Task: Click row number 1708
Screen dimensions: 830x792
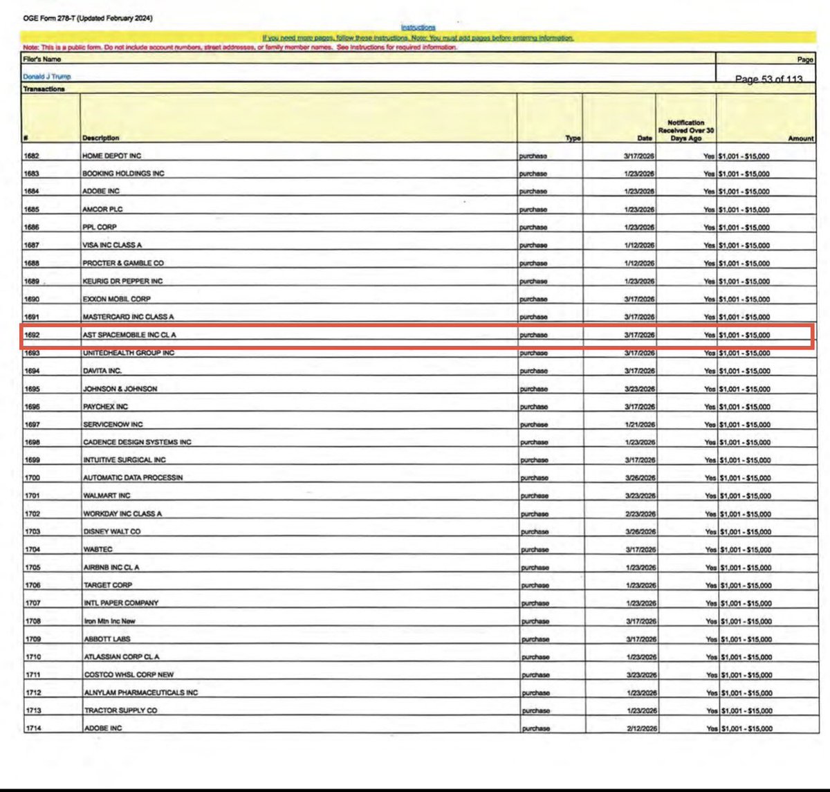Action: pos(33,622)
